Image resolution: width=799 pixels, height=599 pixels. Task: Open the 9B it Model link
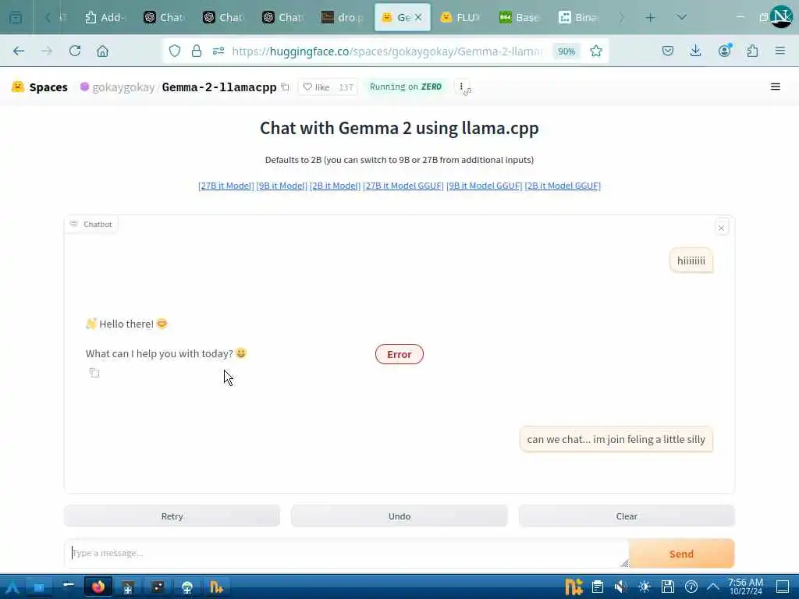coord(282,186)
